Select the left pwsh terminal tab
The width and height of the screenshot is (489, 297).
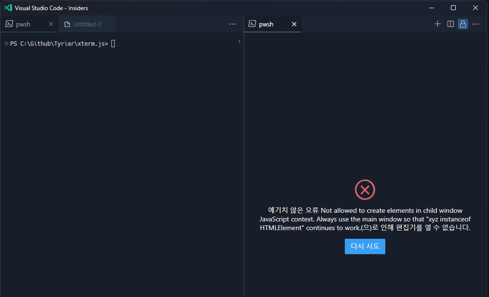pos(23,23)
